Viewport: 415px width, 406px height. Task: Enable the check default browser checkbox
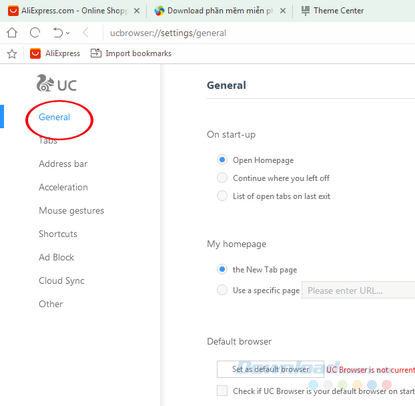(222, 391)
